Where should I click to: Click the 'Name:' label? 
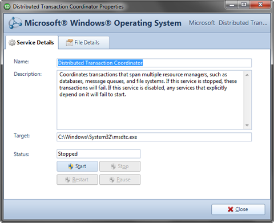pos(21,62)
